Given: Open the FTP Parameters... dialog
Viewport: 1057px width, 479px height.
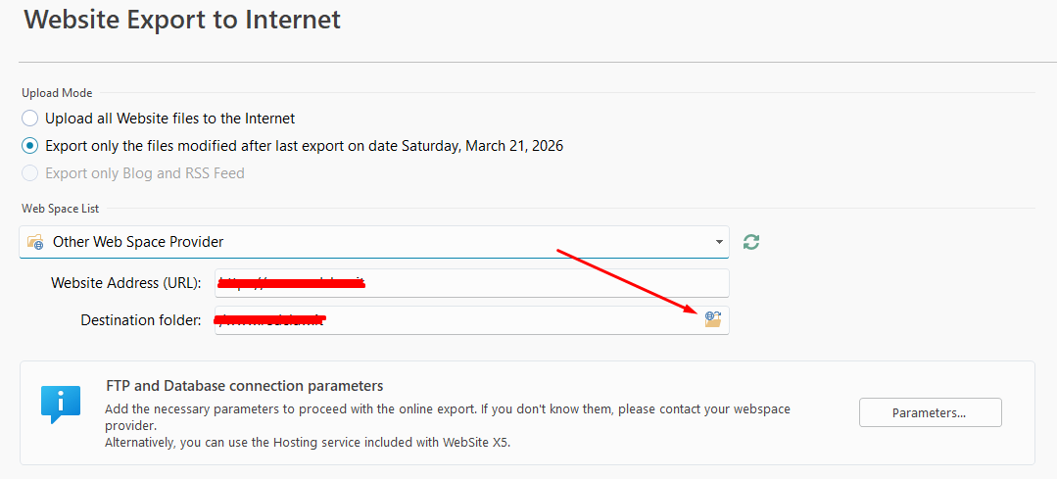Looking at the screenshot, I should (x=930, y=412).
